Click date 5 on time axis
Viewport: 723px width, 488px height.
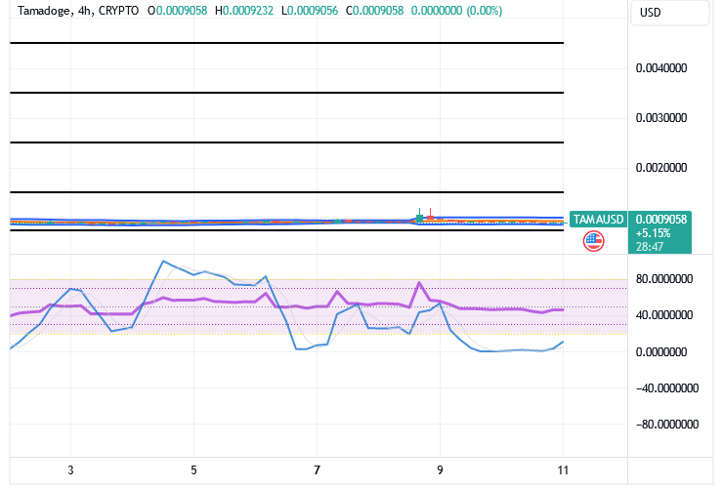tap(193, 470)
